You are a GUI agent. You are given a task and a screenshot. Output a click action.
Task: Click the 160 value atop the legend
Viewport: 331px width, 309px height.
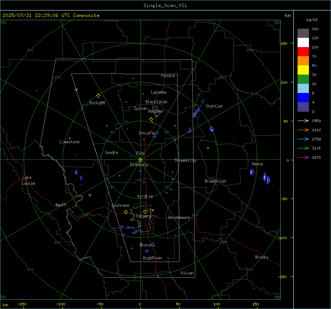coord(315,29)
